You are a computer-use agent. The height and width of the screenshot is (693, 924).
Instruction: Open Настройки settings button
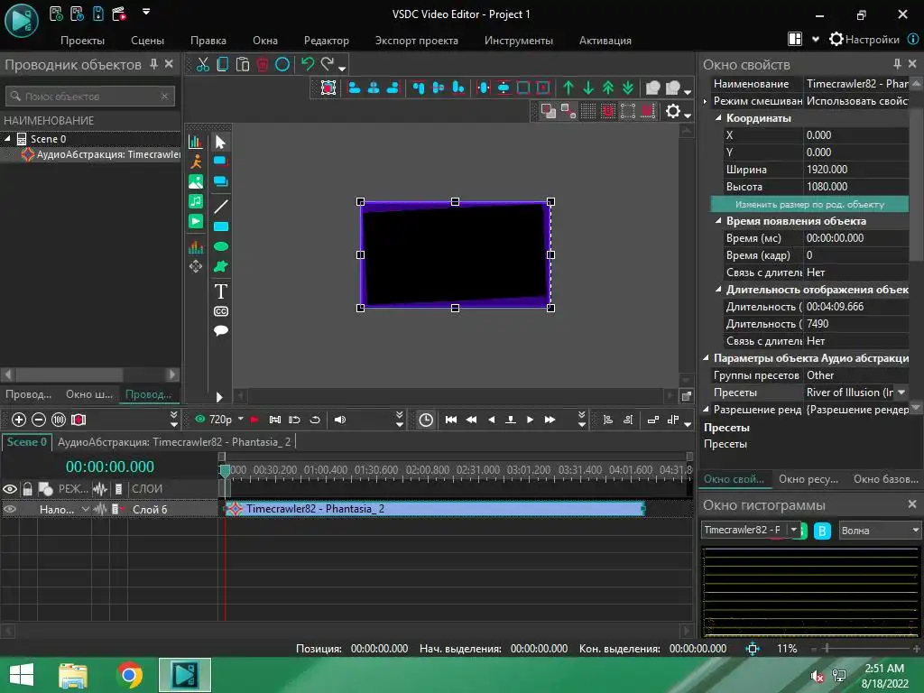click(x=864, y=40)
